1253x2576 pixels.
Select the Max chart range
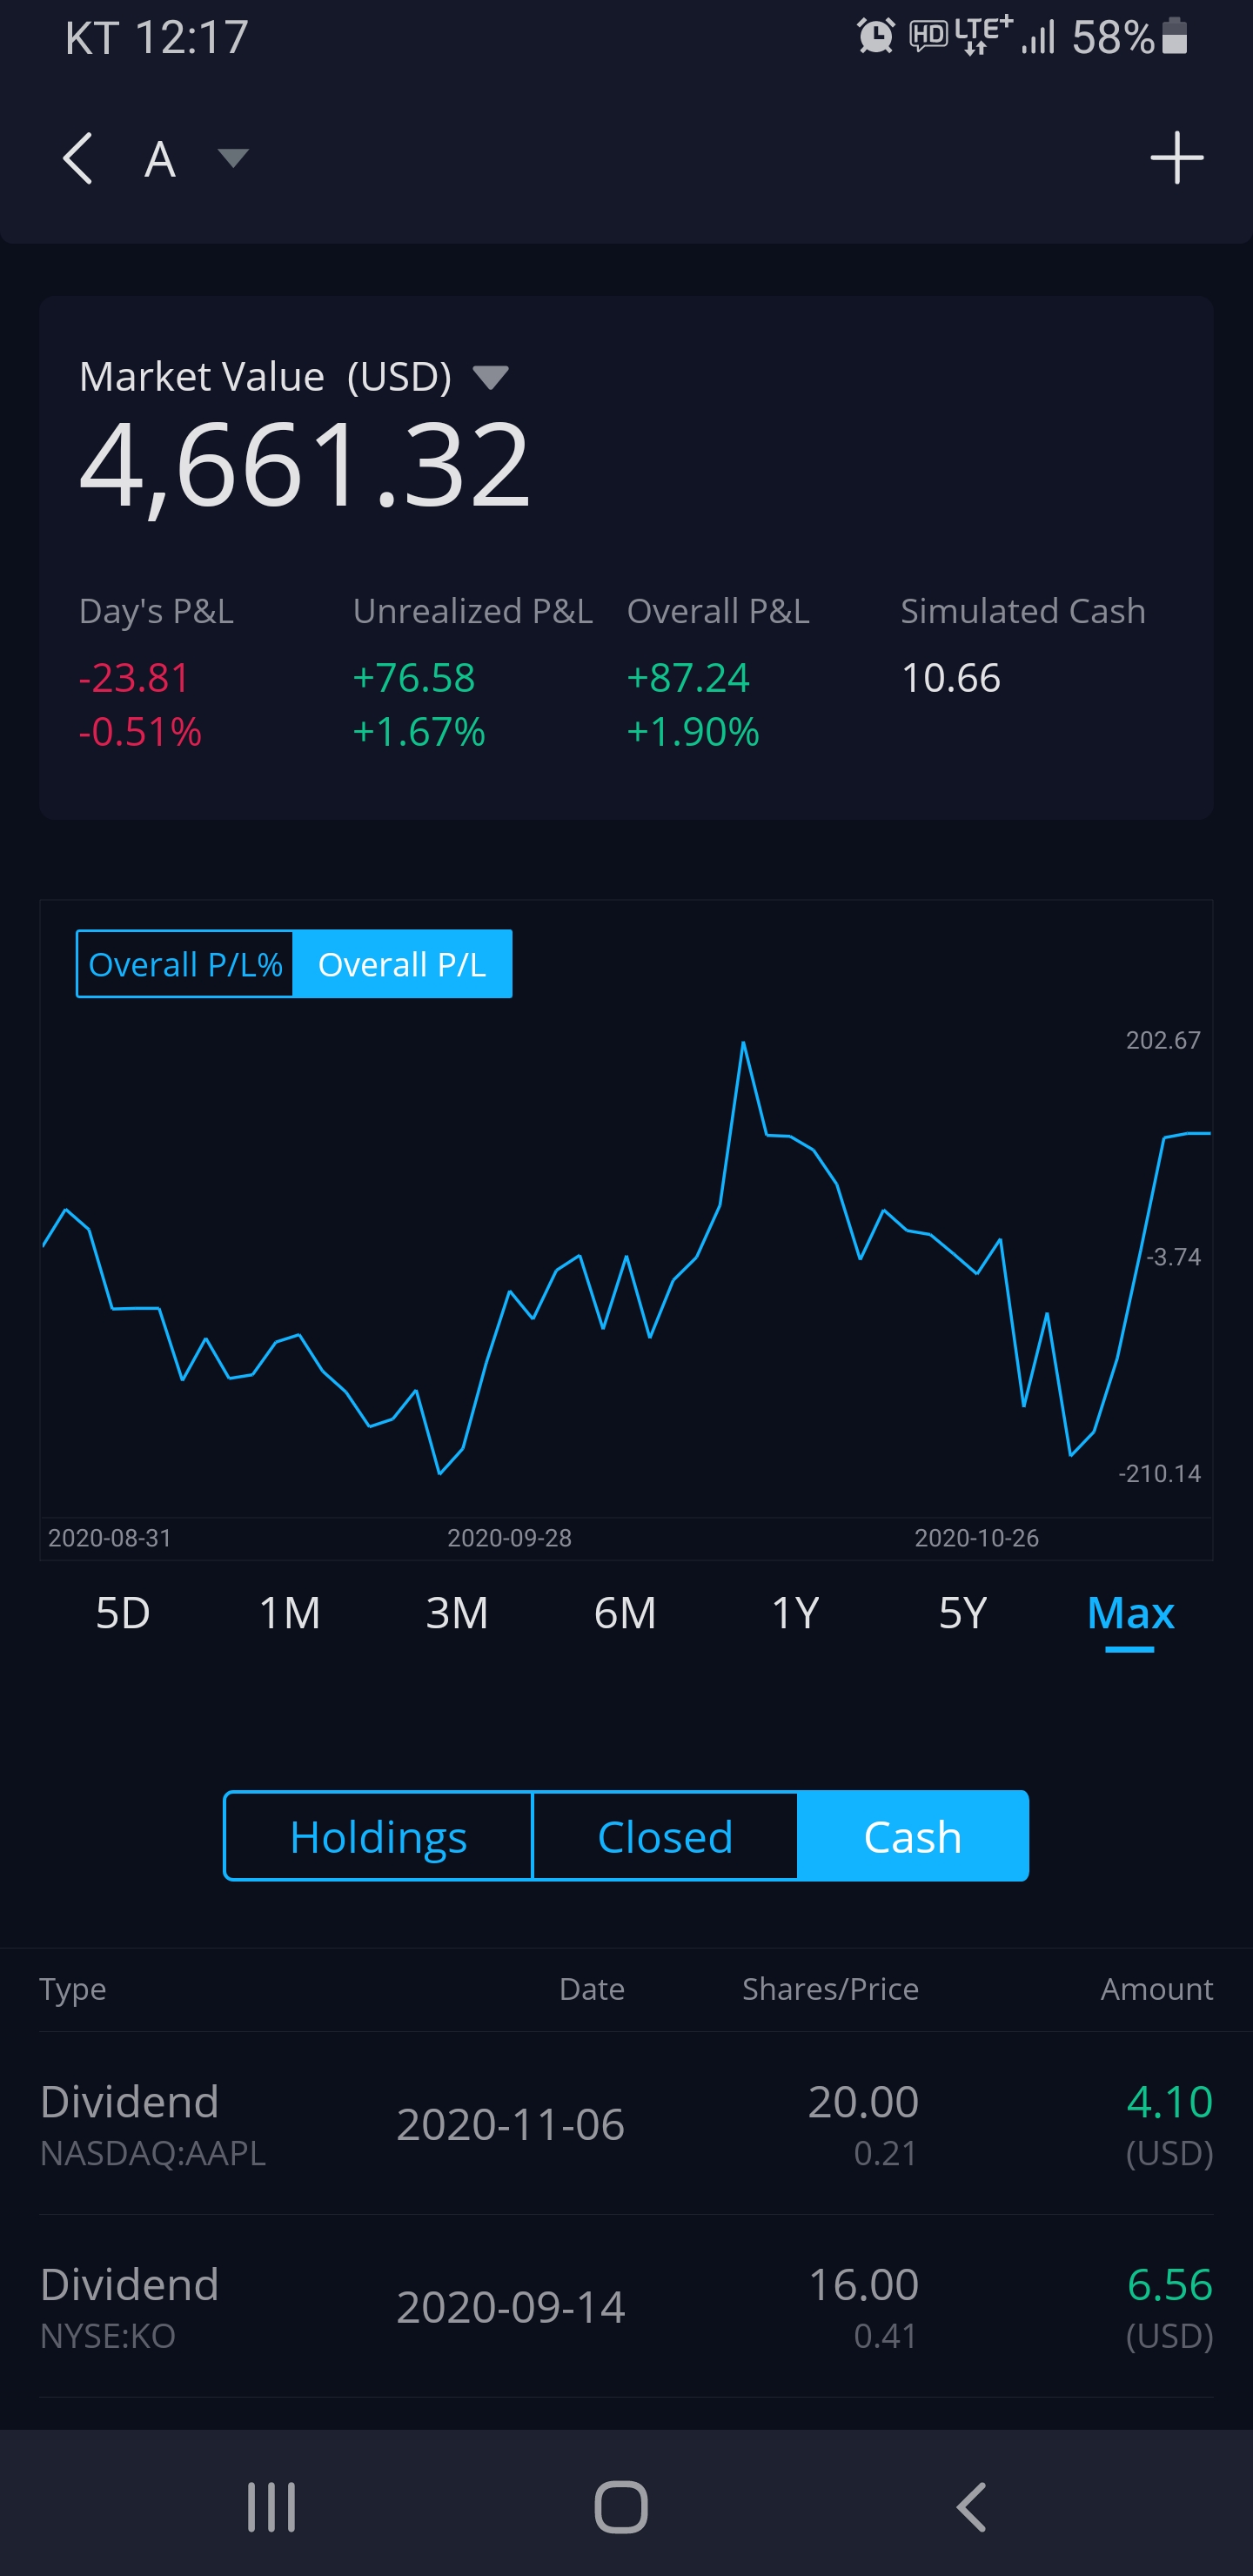(1130, 1613)
